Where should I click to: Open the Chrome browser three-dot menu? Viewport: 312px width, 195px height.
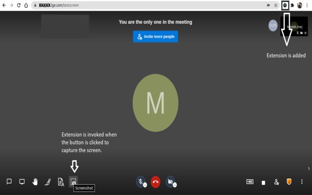coord(307,5)
